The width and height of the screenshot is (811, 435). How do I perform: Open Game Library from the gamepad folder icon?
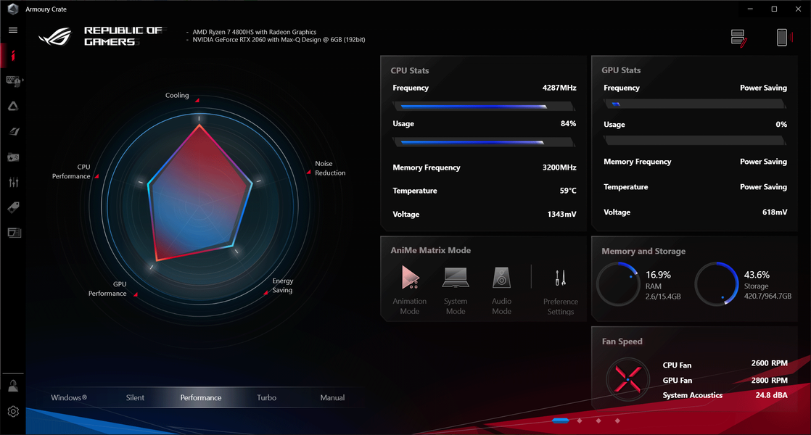click(x=14, y=157)
